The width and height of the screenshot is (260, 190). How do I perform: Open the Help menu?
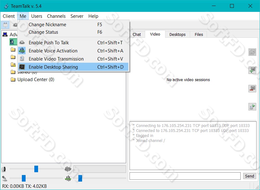pos(93,16)
